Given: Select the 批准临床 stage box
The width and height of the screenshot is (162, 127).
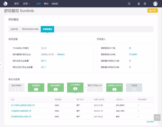Looking at the screenshot, I should point(36,87).
